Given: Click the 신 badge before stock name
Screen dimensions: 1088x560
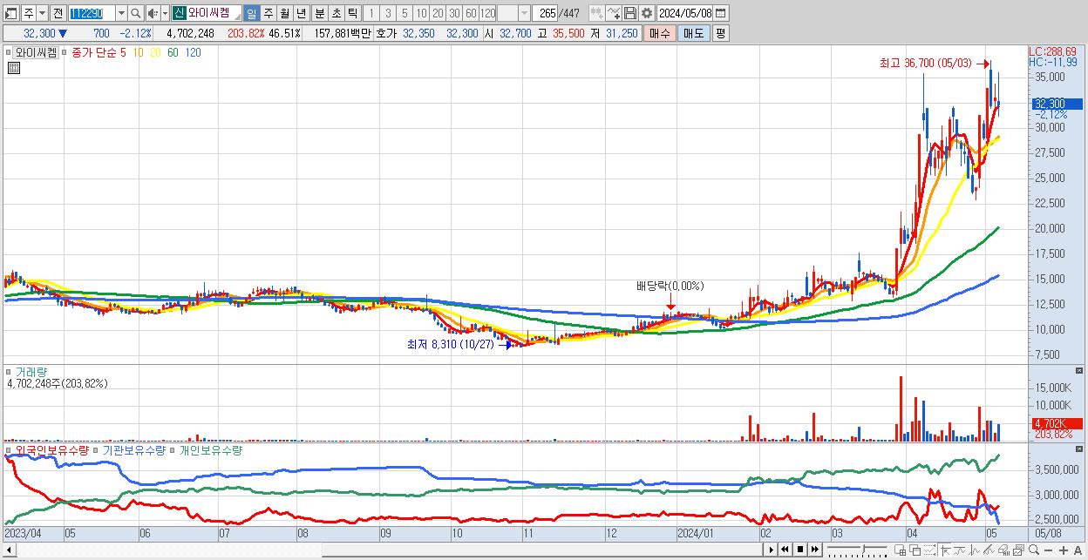Looking at the screenshot, I should pos(179,13).
